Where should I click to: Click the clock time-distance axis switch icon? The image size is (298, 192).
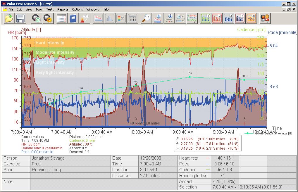180,18
